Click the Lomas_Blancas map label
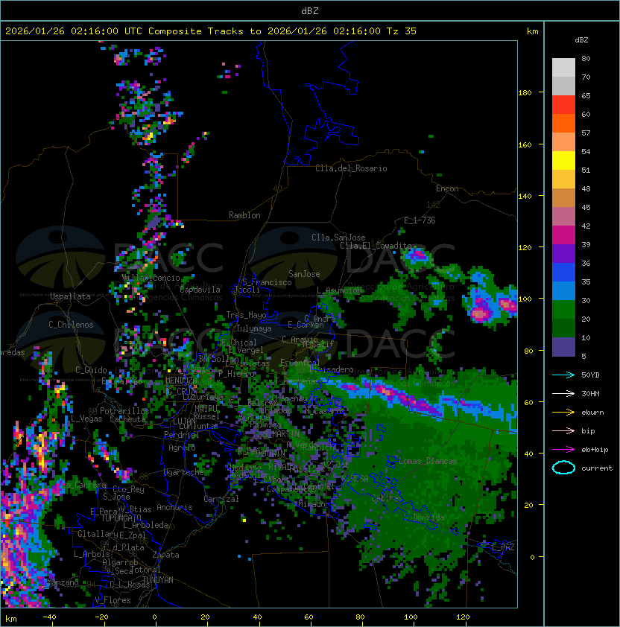Screen dimensions: 620x627 click(x=428, y=461)
